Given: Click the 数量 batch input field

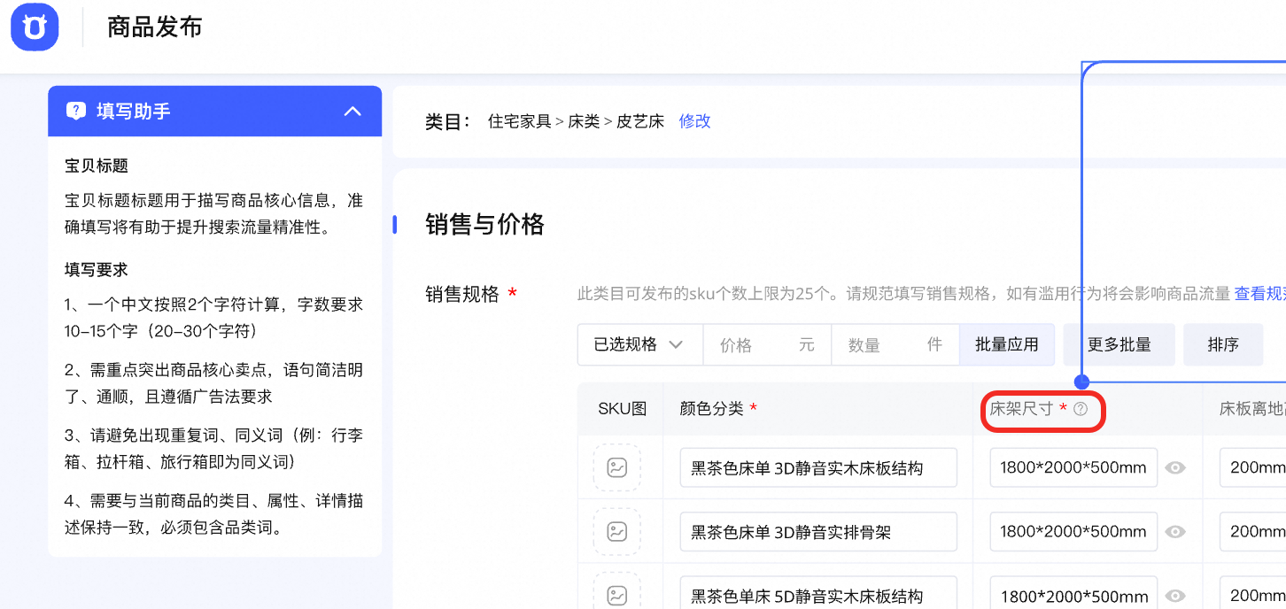Looking at the screenshot, I should pos(895,344).
